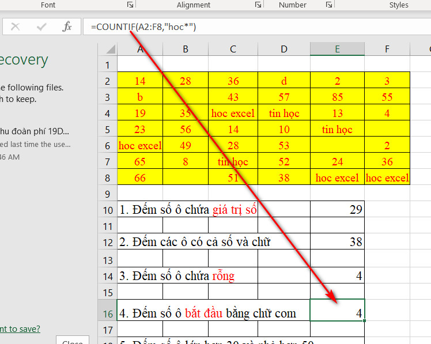
Task: Open recovered file 'hu đoàn phí 19D...'
Action: (x=35, y=131)
